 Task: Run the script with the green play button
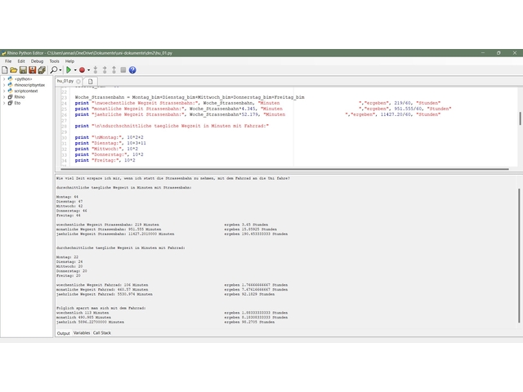pos(69,70)
